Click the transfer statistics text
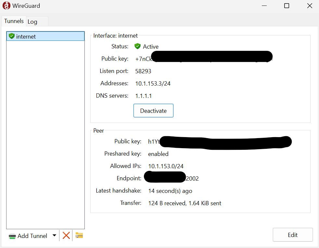Viewport: 319px width, 248px height. click(185, 203)
